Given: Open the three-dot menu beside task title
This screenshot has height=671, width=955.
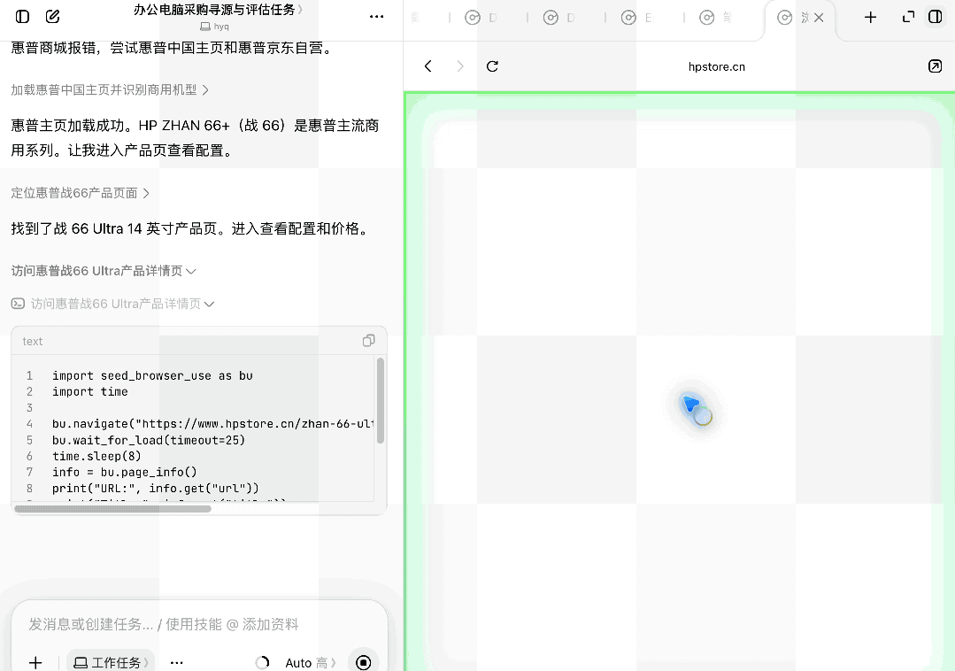Looking at the screenshot, I should (376, 17).
